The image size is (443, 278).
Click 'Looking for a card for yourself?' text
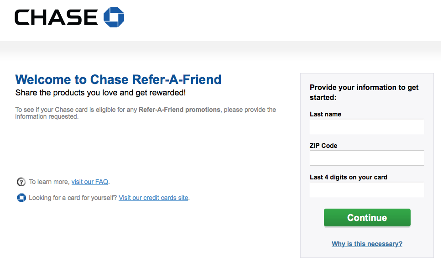point(73,198)
